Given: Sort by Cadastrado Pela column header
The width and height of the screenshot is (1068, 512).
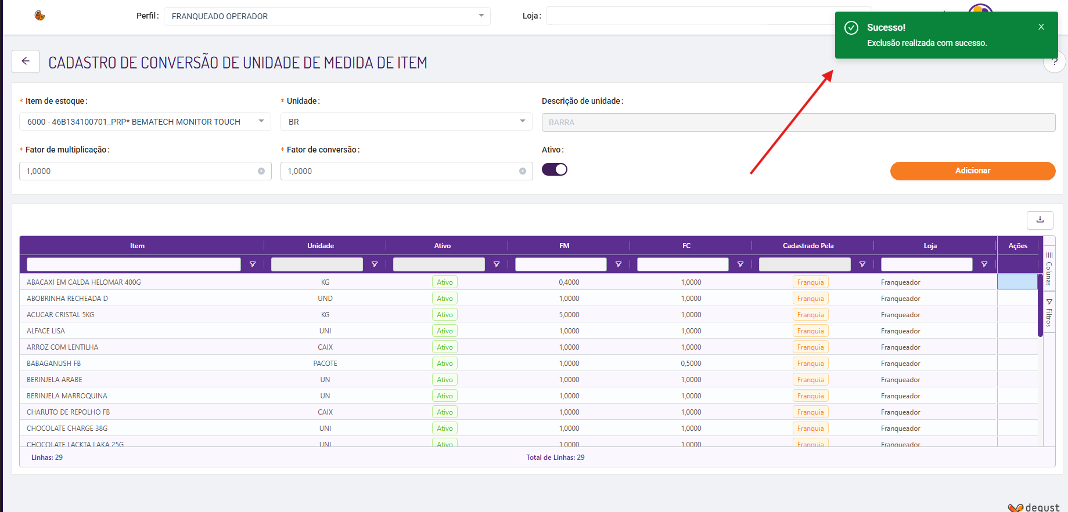Looking at the screenshot, I should tap(808, 246).
